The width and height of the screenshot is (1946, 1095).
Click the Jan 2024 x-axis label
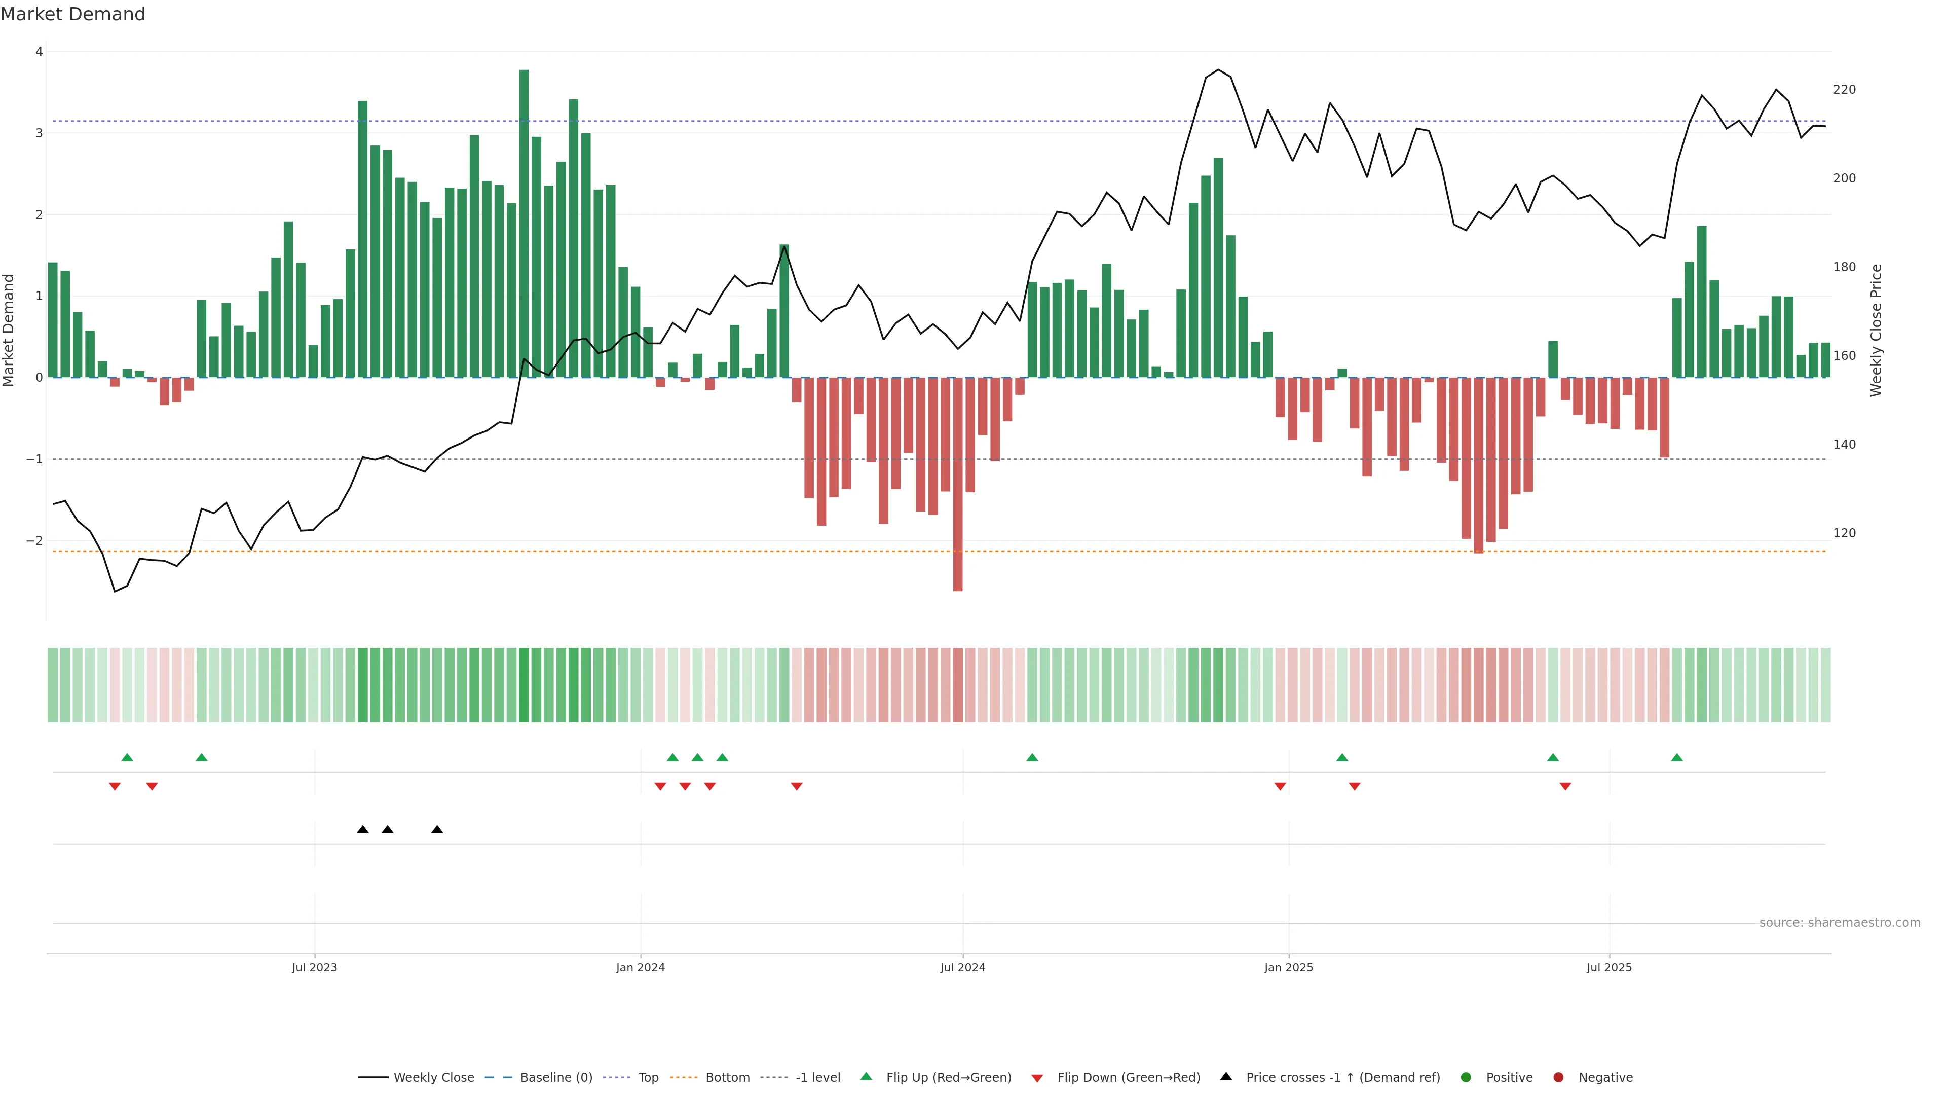point(640,967)
